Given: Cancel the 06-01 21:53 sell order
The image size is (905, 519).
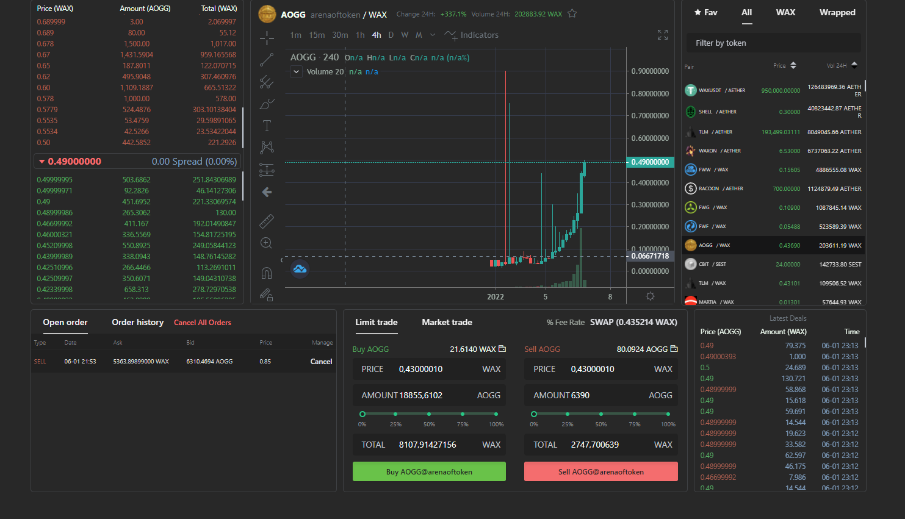Looking at the screenshot, I should tap(321, 362).
